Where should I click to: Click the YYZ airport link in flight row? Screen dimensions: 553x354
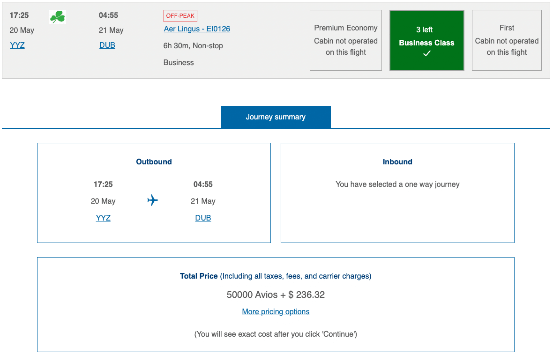[x=17, y=45]
